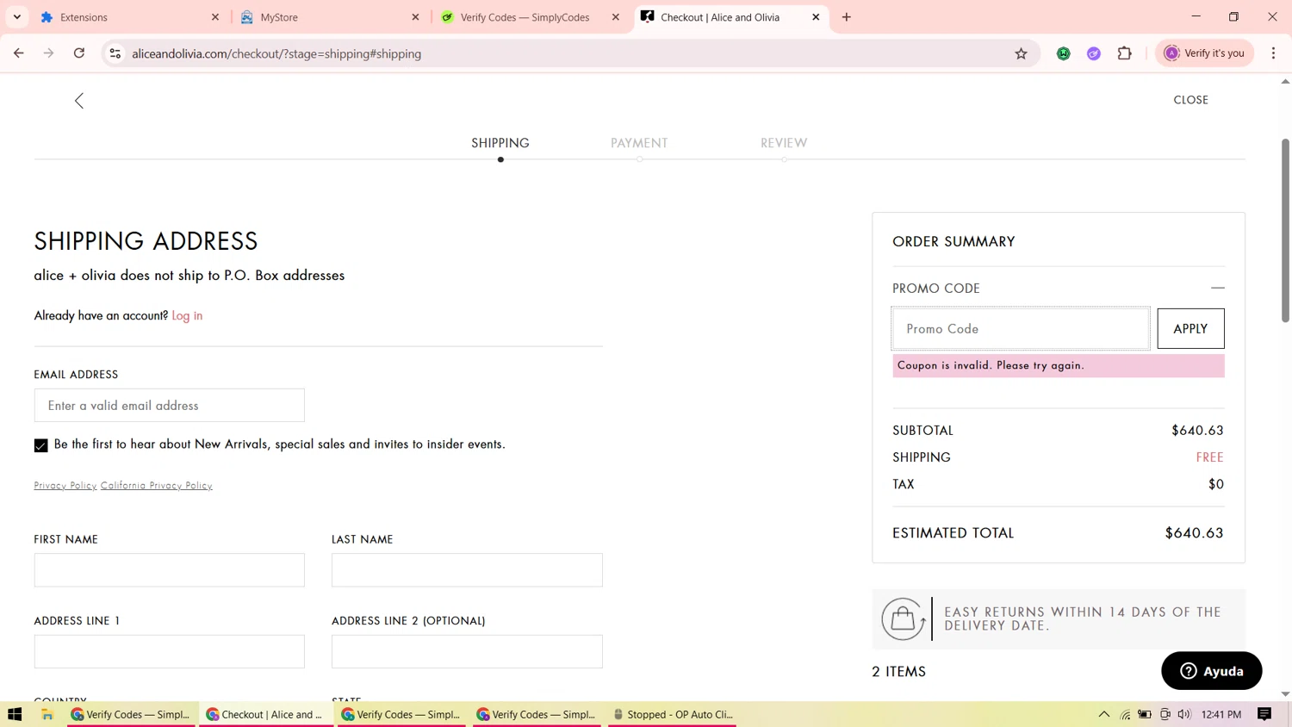Open the Windows Start menu
The width and height of the screenshot is (1292, 727).
(x=15, y=714)
